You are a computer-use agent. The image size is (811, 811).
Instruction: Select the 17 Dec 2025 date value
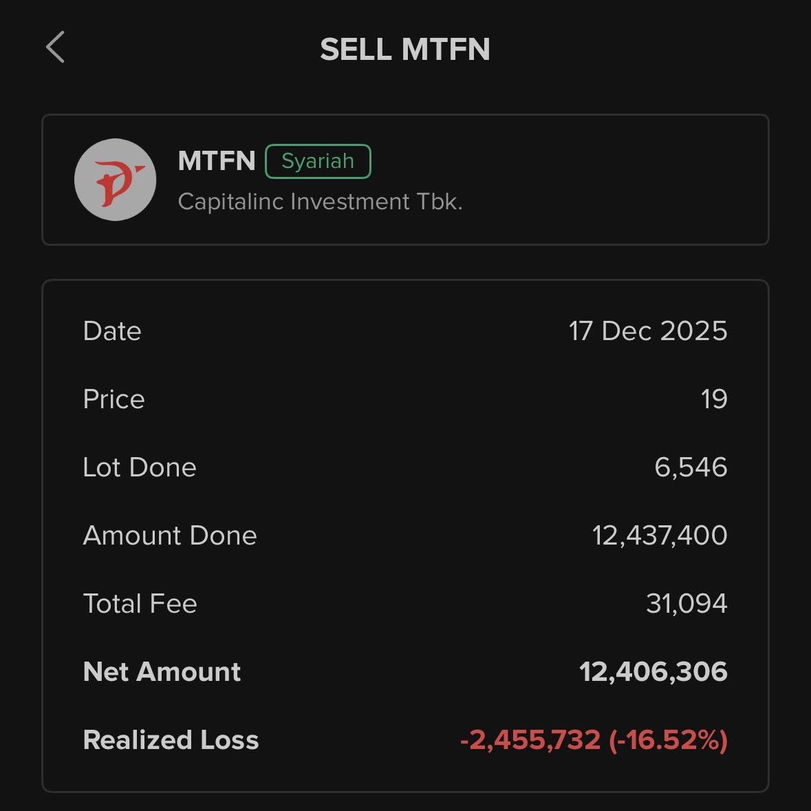click(647, 331)
